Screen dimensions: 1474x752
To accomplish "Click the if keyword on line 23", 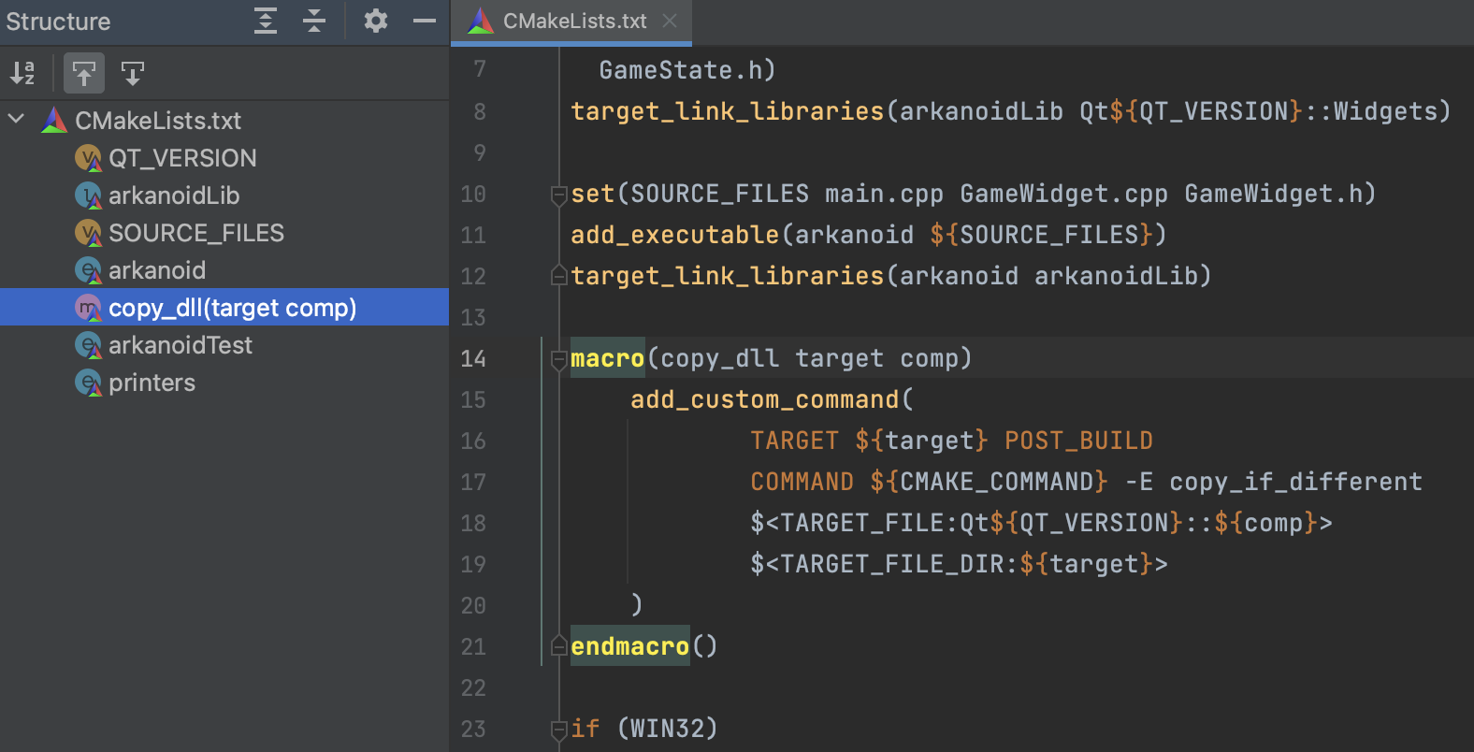I will click(x=585, y=729).
